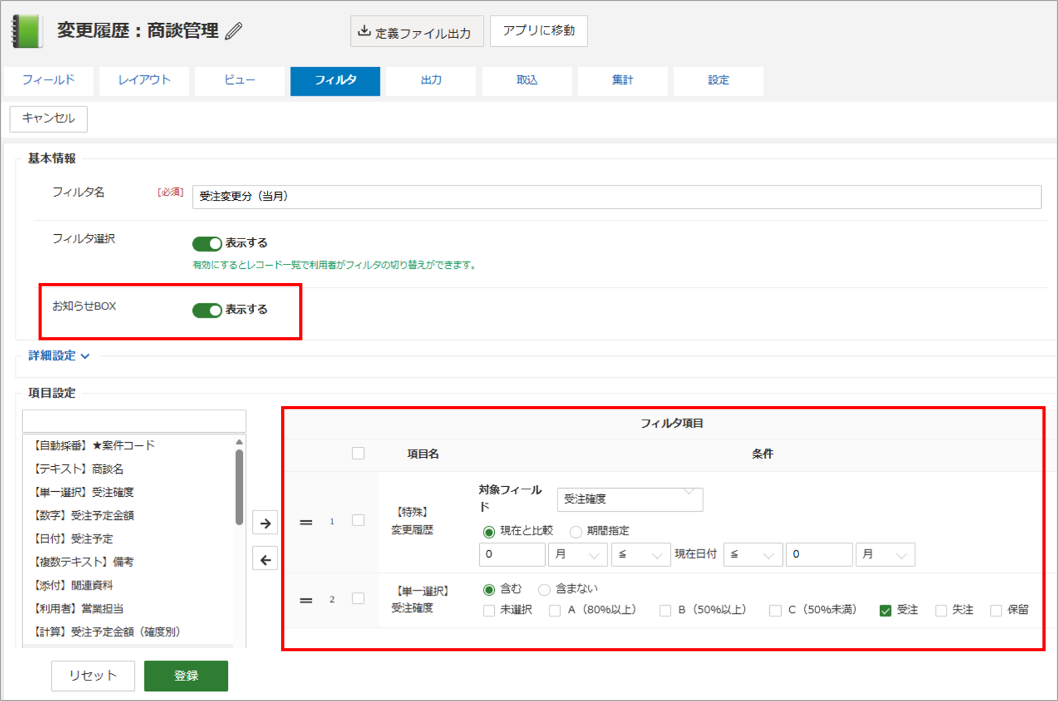Click download icon on 定義ファイル出力 button

pyautogui.click(x=364, y=31)
